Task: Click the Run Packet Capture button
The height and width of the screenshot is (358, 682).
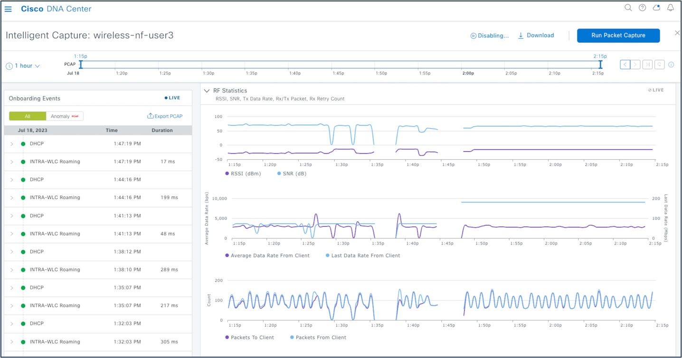Action: [x=618, y=35]
